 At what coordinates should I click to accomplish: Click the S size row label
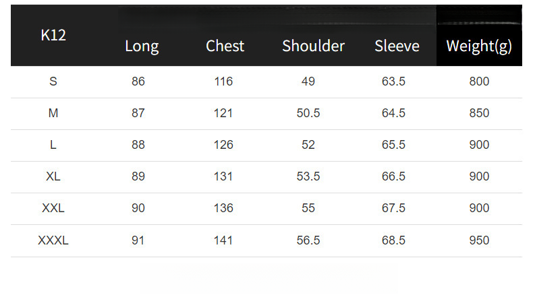click(53, 81)
